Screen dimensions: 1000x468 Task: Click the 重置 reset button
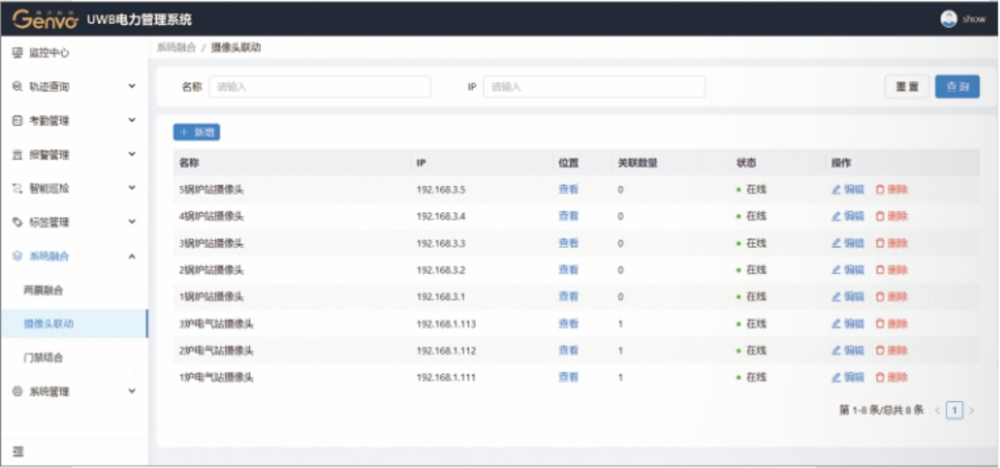coord(907,87)
